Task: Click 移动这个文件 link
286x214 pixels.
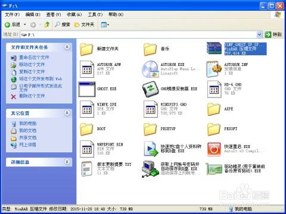Action: point(32,65)
